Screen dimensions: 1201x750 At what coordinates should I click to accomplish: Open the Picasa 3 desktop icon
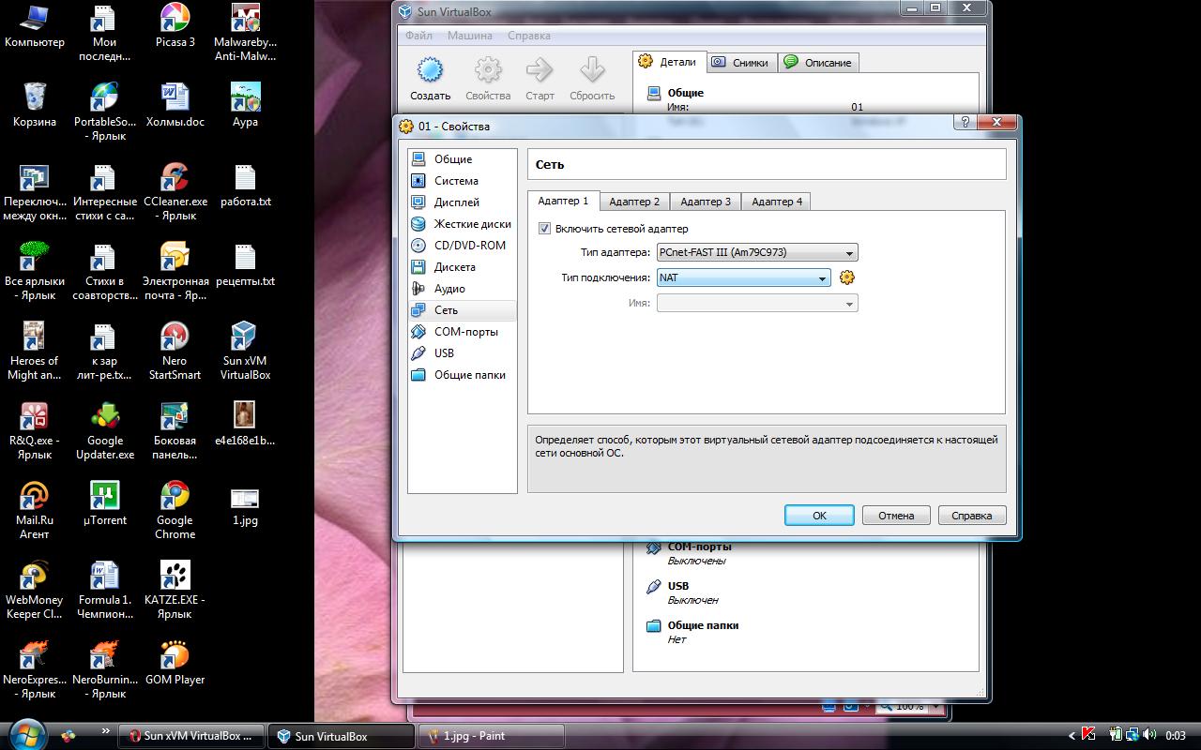[175, 25]
